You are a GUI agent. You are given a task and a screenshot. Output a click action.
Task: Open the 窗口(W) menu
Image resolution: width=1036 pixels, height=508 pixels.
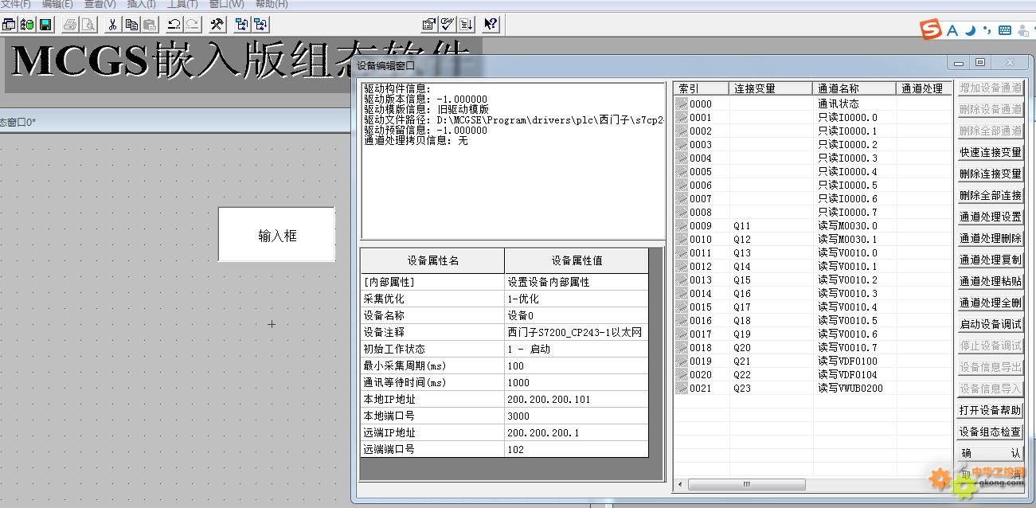(227, 4)
